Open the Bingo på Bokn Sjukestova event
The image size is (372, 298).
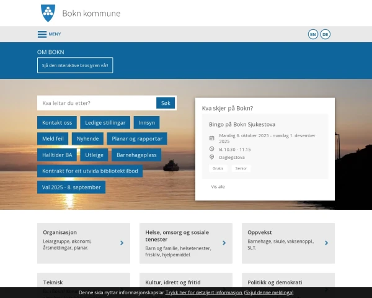(242, 124)
